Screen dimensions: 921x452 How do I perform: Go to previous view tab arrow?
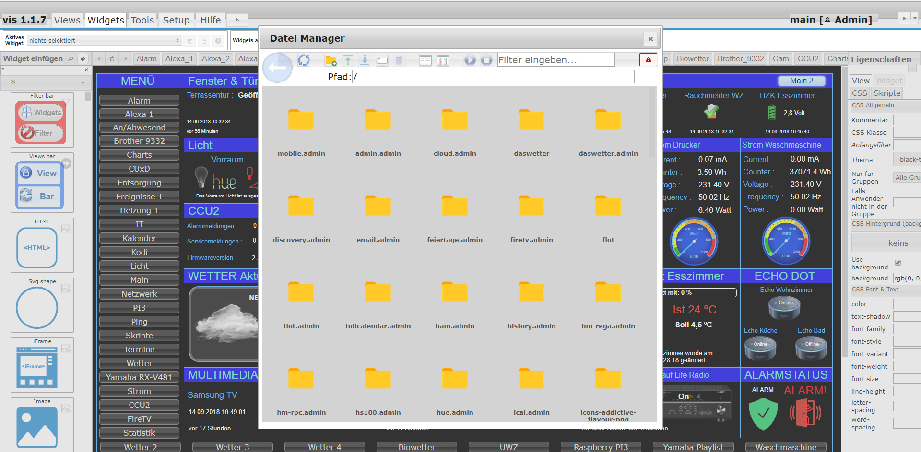[99, 58]
